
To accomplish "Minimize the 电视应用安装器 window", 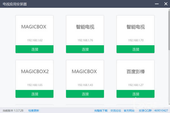I will [157, 4].
